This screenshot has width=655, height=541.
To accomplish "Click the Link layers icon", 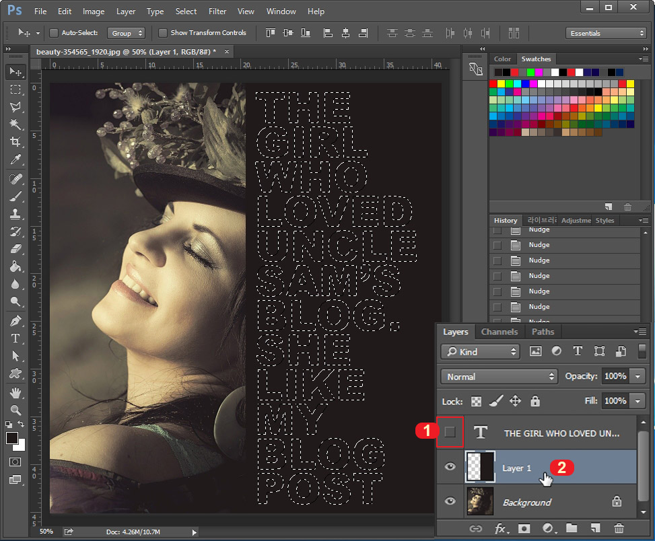I will 475,529.
